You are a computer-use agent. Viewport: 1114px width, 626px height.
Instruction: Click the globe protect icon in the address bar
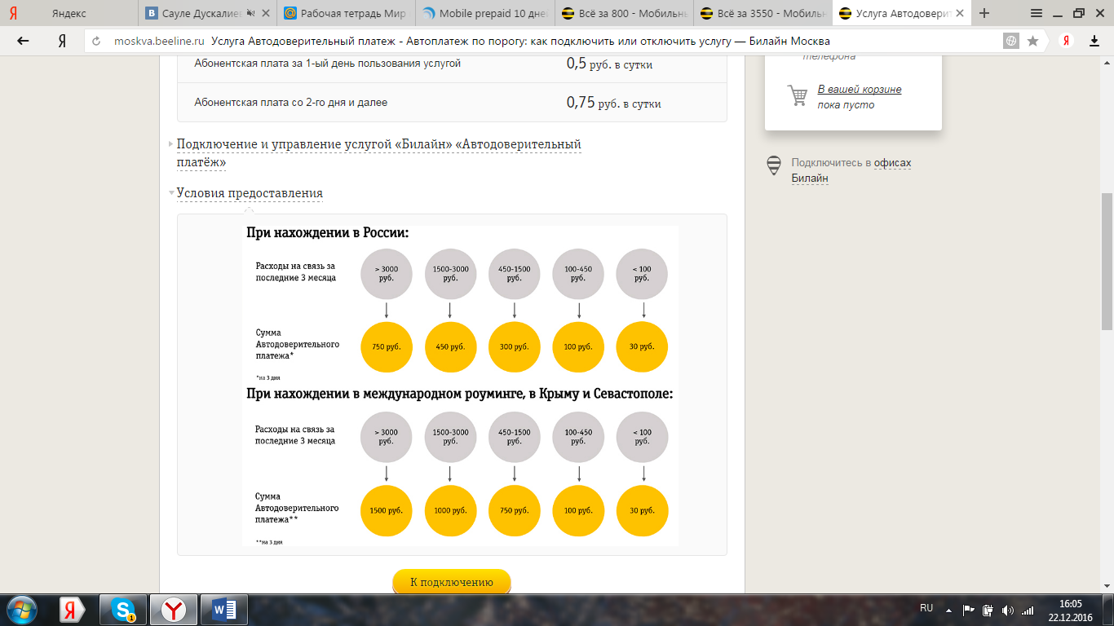click(x=1011, y=41)
